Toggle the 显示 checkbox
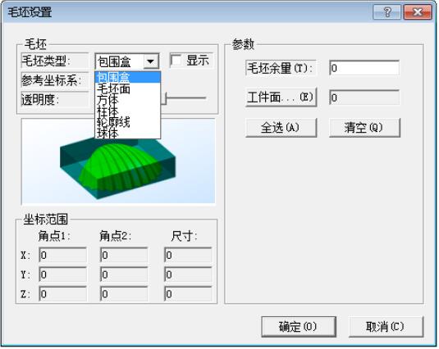 [x=176, y=61]
